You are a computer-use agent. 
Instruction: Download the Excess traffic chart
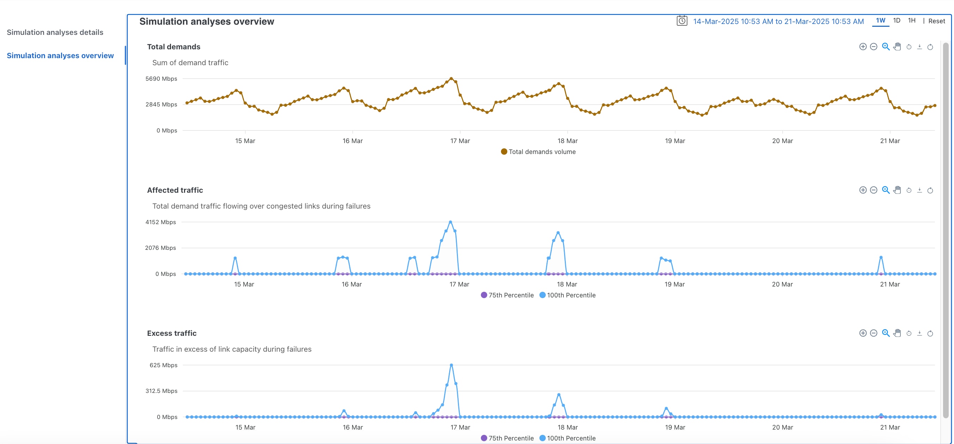pos(919,333)
